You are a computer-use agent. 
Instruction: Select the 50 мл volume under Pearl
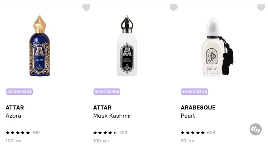pos(187,141)
